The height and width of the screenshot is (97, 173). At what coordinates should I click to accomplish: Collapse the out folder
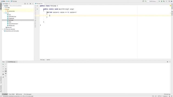click(x=4, y=9)
